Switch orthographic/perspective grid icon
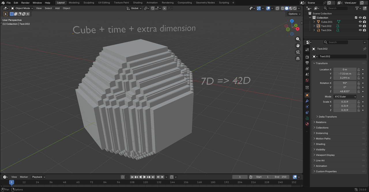Viewport: 369px width, 192px height. 298,58
